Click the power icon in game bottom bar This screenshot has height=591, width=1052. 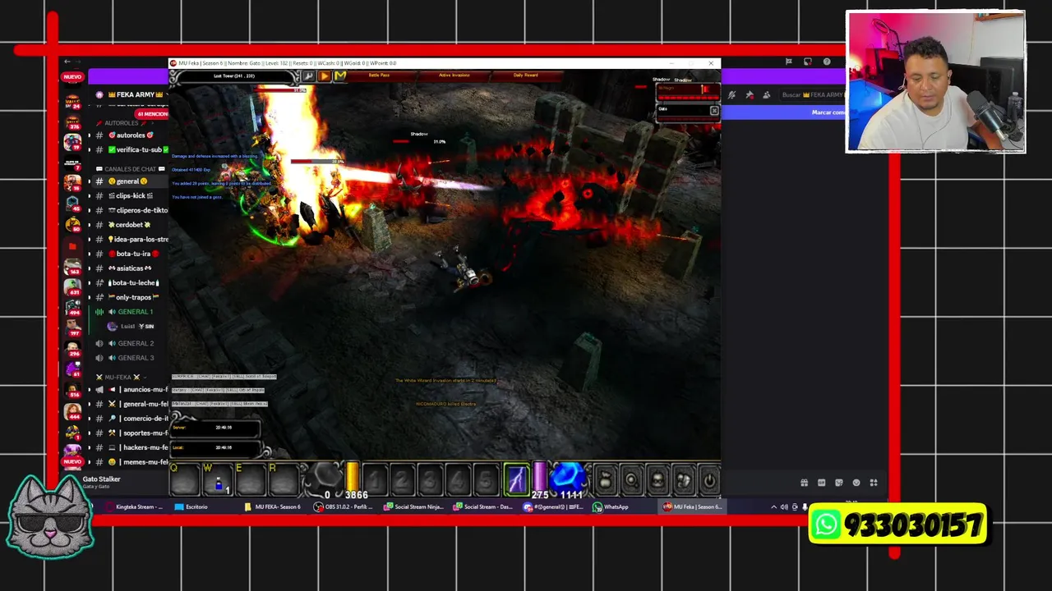[709, 480]
